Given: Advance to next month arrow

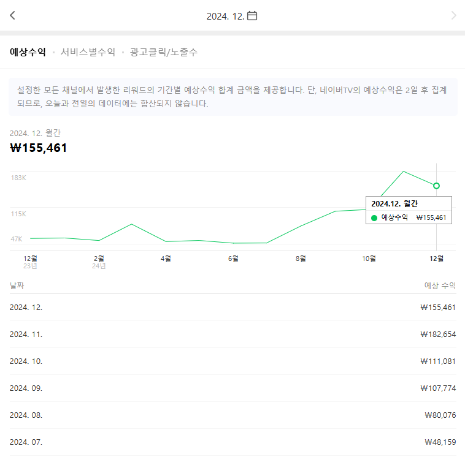Looking at the screenshot, I should tap(453, 15).
